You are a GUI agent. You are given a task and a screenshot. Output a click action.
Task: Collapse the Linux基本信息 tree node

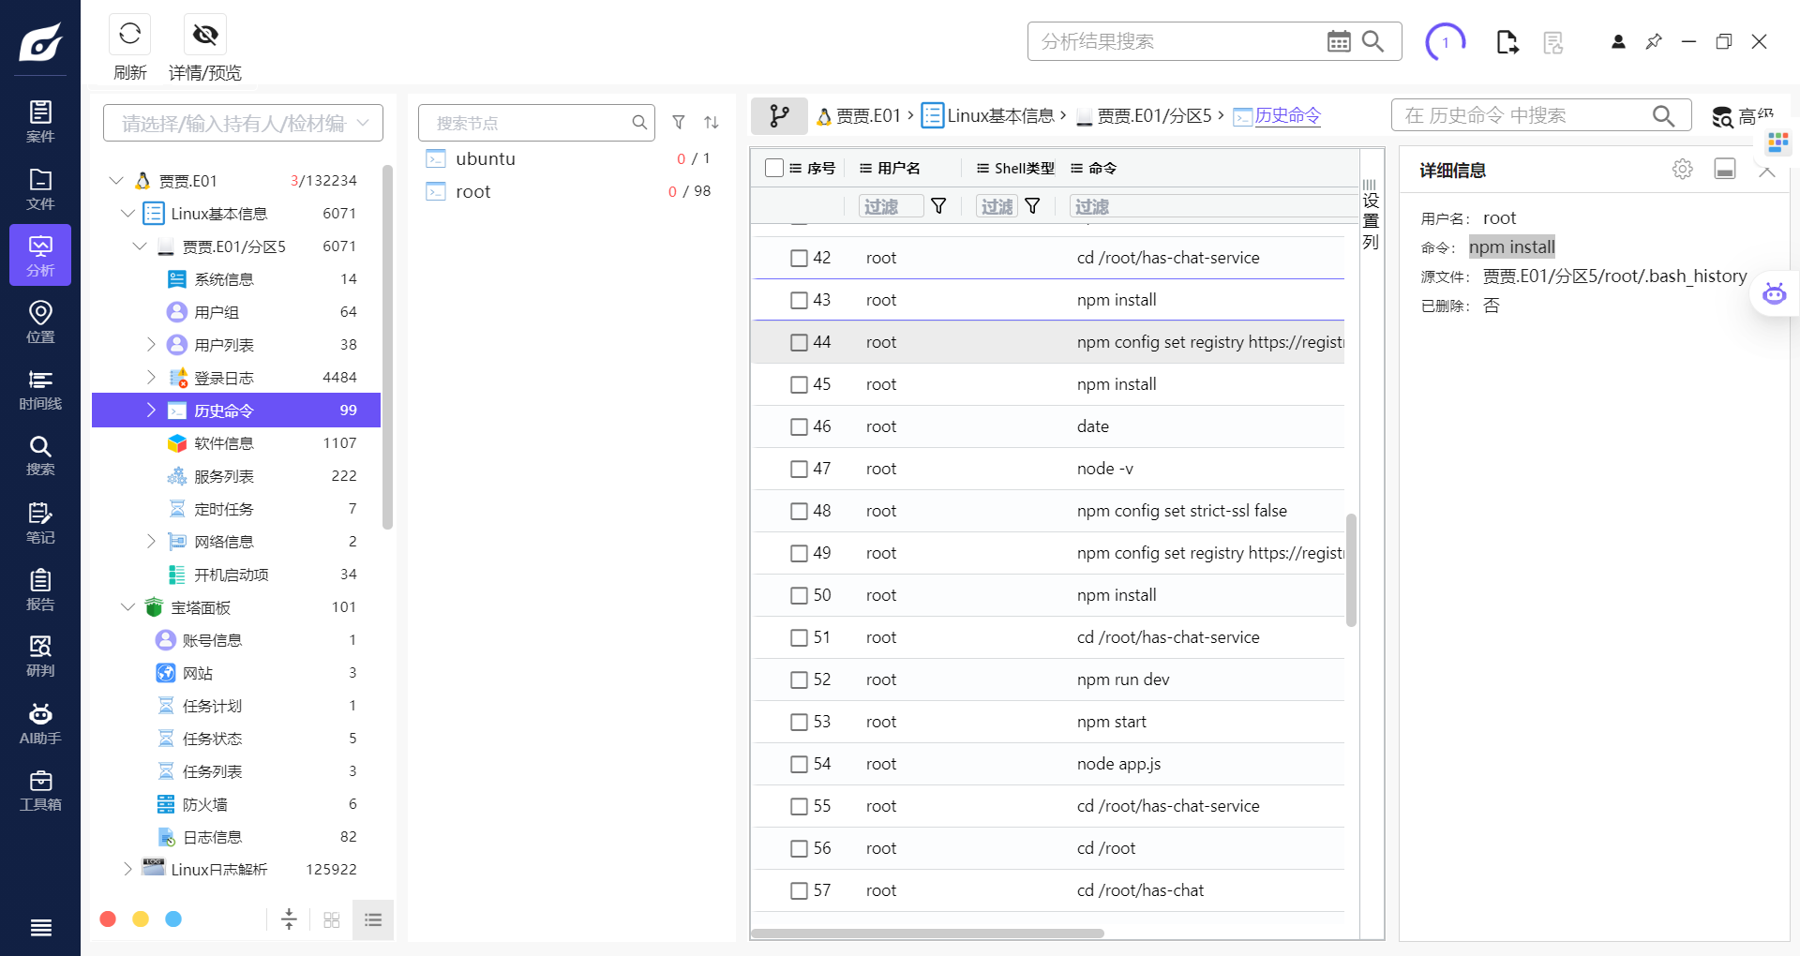click(127, 213)
